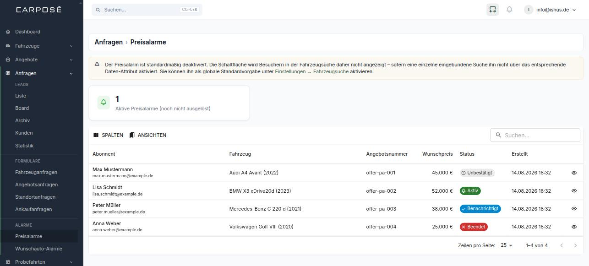Click the global search field in top bar

pos(147,10)
